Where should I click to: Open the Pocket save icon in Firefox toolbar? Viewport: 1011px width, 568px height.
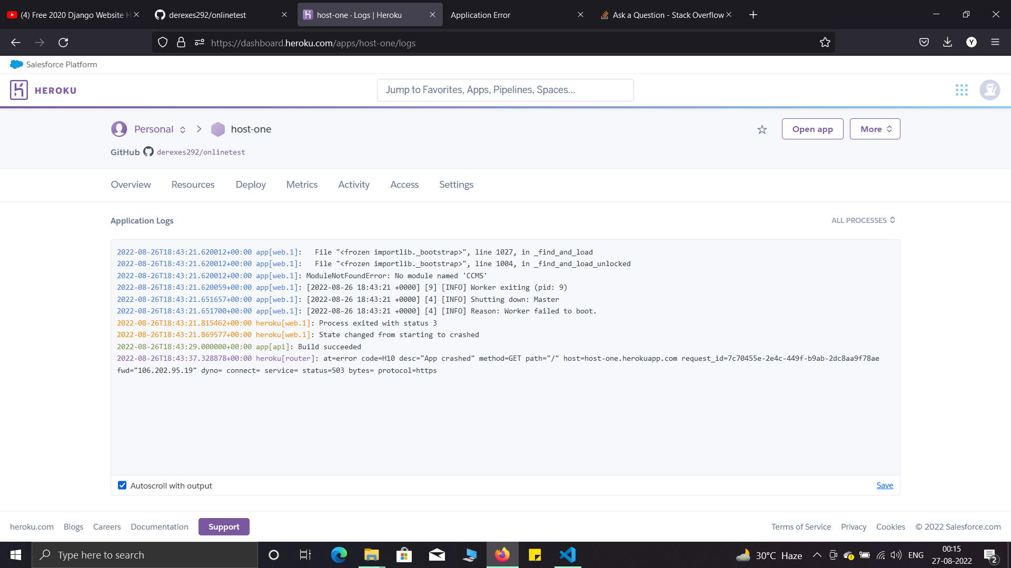tap(924, 43)
